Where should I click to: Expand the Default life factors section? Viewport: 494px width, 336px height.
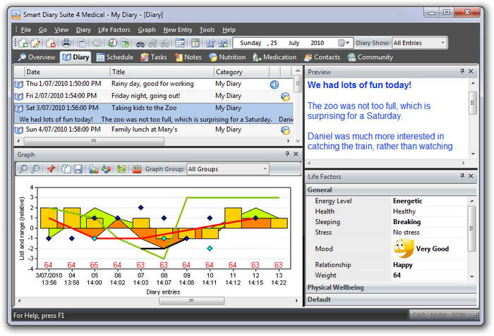(x=391, y=299)
